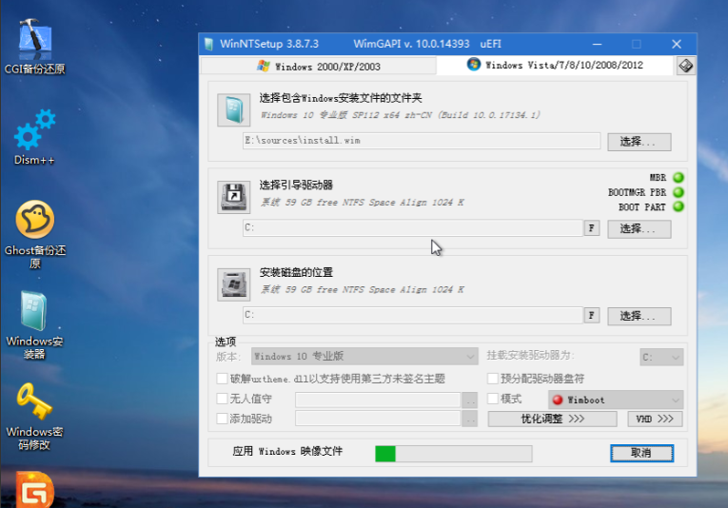Screen dimensions: 728x508
Task: Open the CGI备份还原 desktop icon
Action: pyautogui.click(x=35, y=47)
